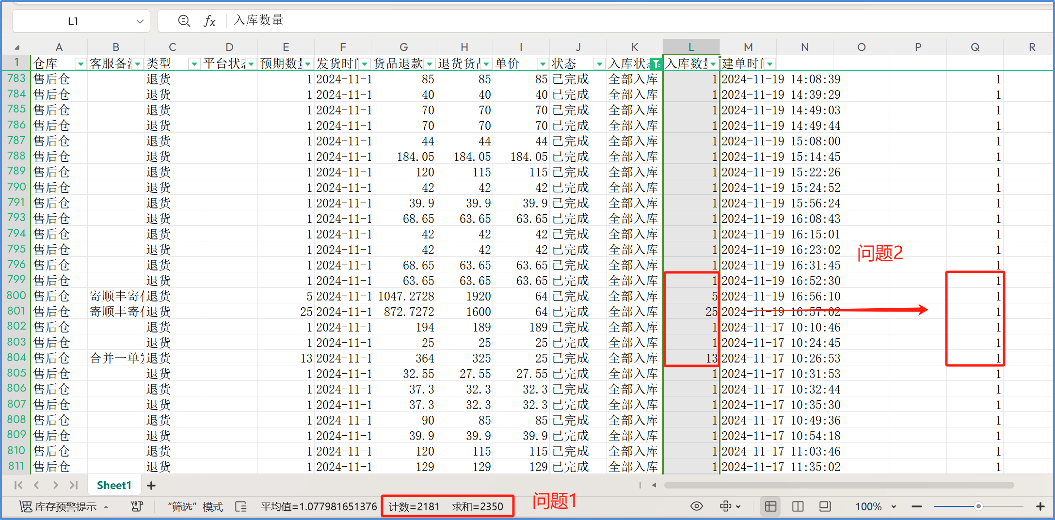Click the 入库数量 cell showing 25

pos(691,312)
